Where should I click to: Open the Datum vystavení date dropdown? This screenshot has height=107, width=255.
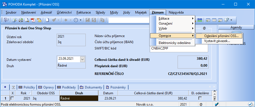(x=83, y=59)
